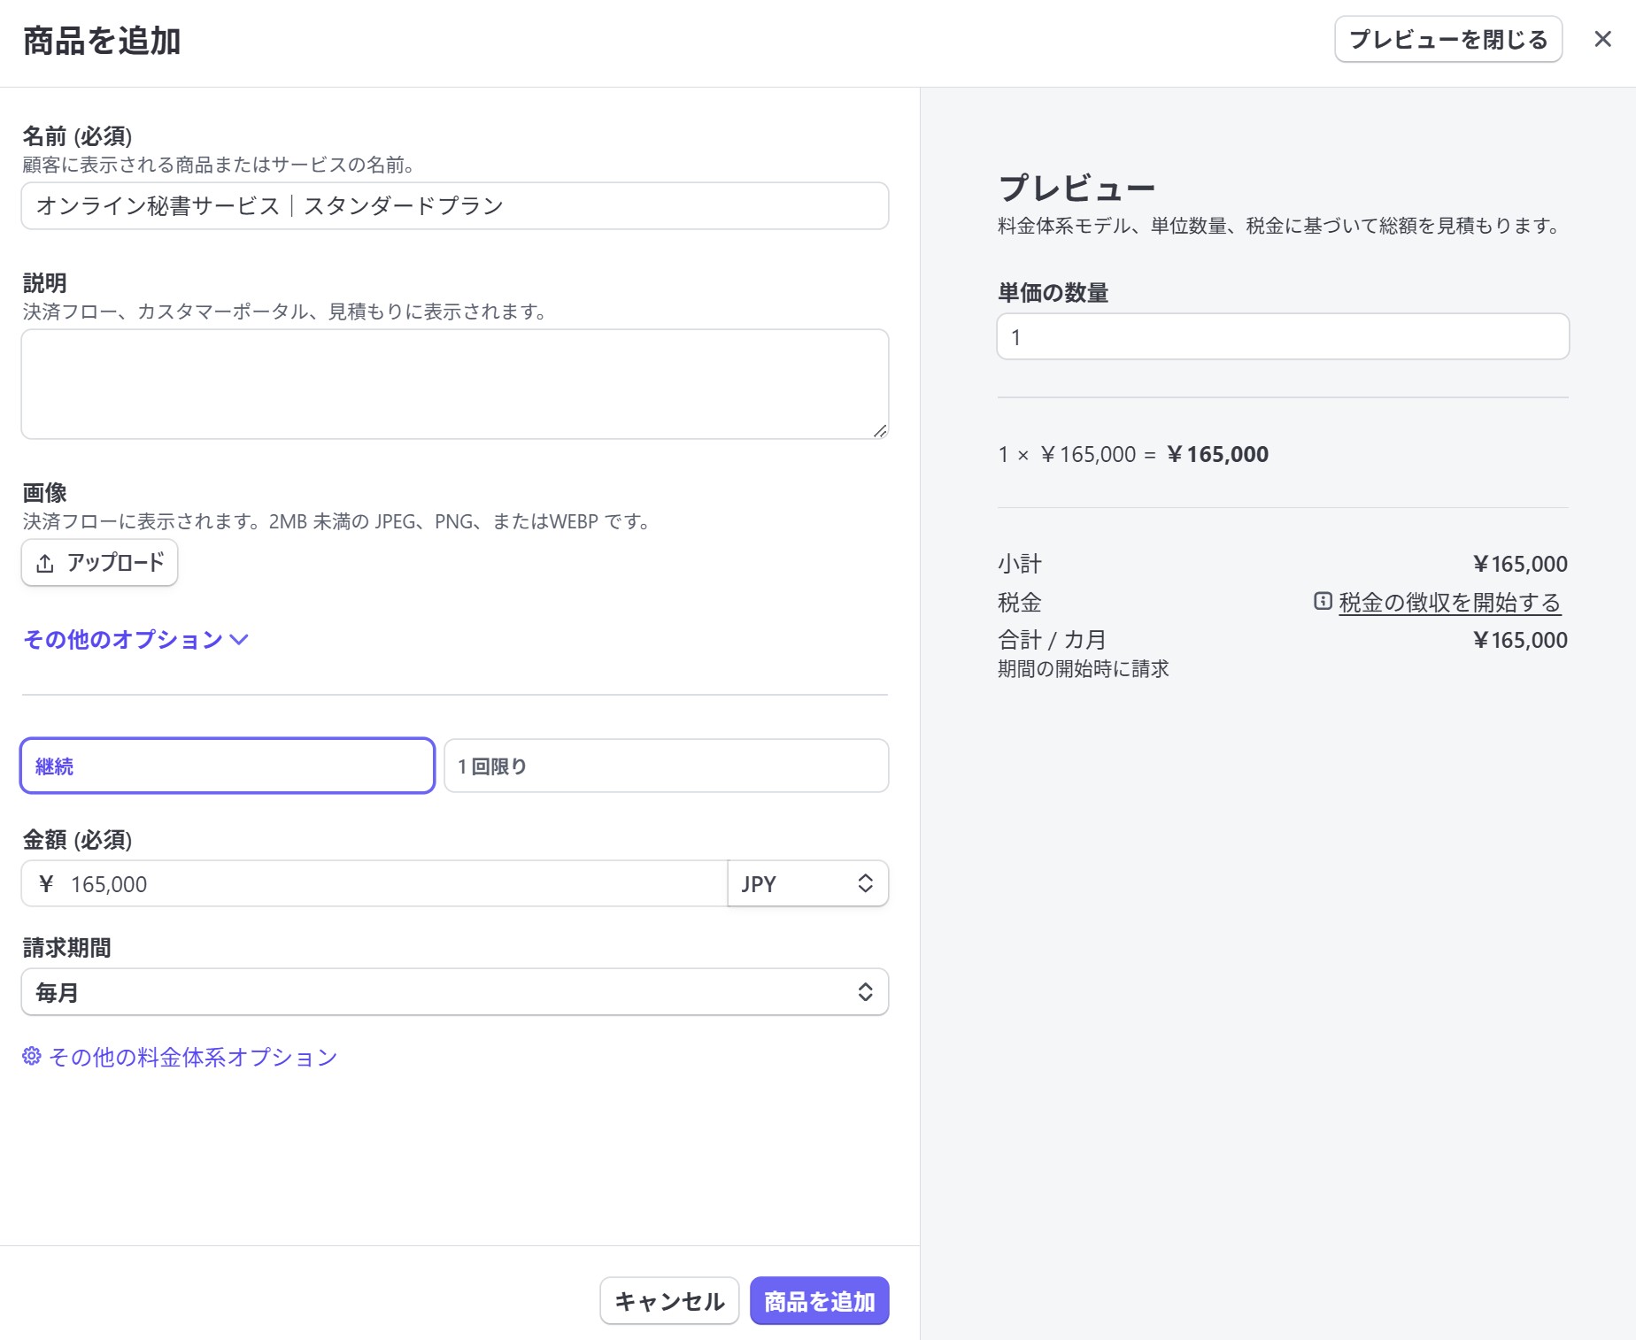Click the chevron beside その他のオプション
Viewport: 1636px width, 1340px height.
(x=239, y=639)
